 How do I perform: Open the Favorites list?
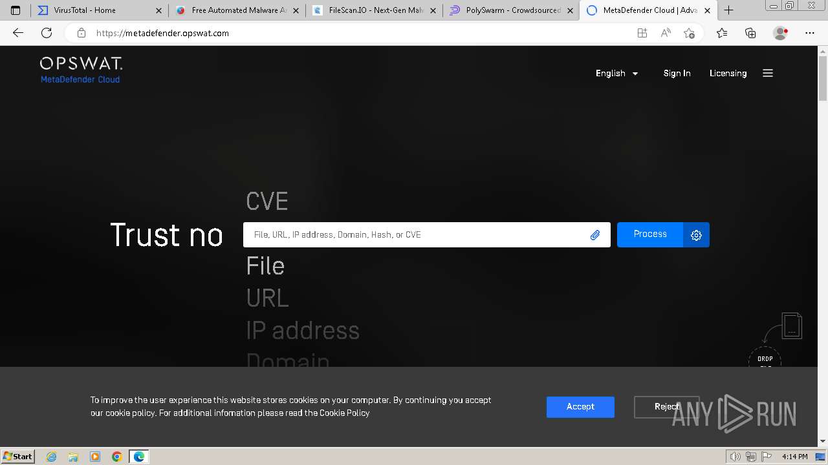[x=722, y=33]
